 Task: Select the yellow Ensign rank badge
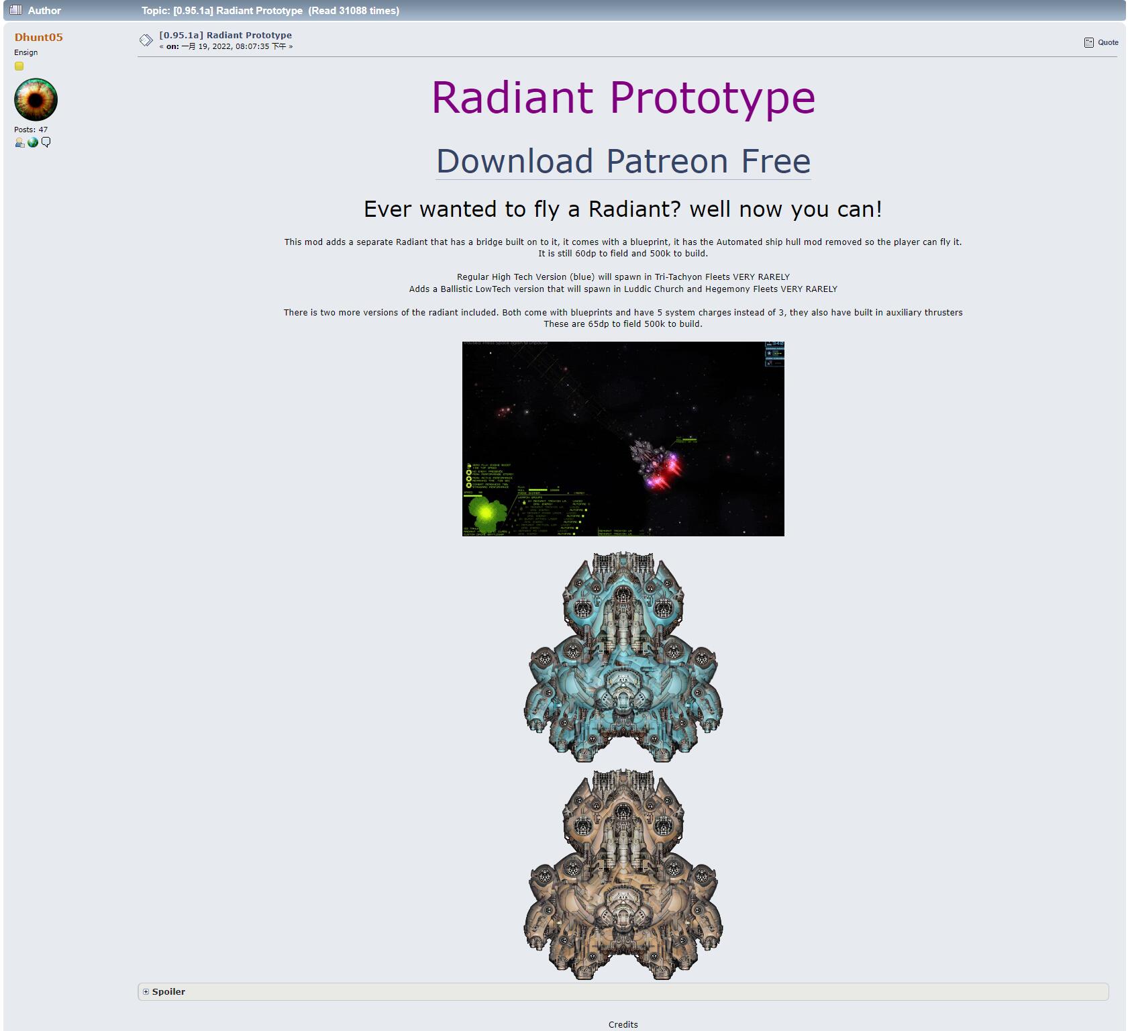point(19,66)
